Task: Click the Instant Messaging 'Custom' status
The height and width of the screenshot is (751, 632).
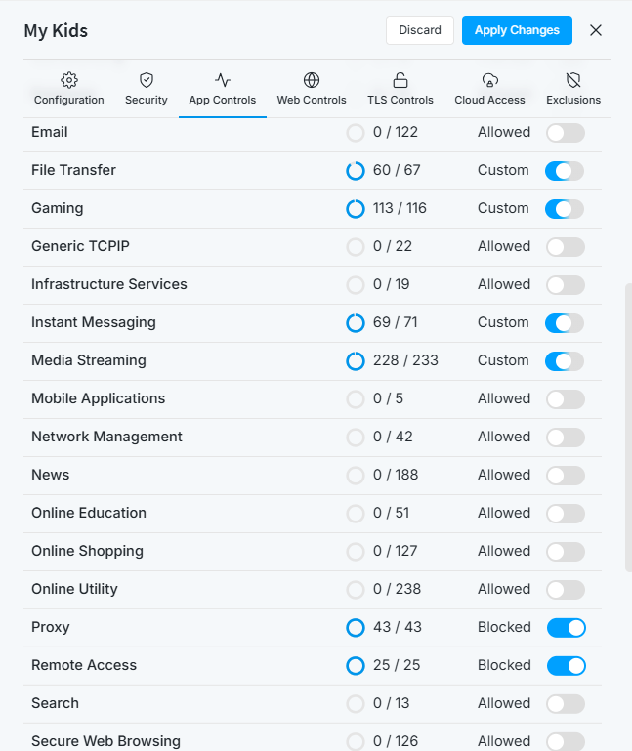Action: coord(503,322)
